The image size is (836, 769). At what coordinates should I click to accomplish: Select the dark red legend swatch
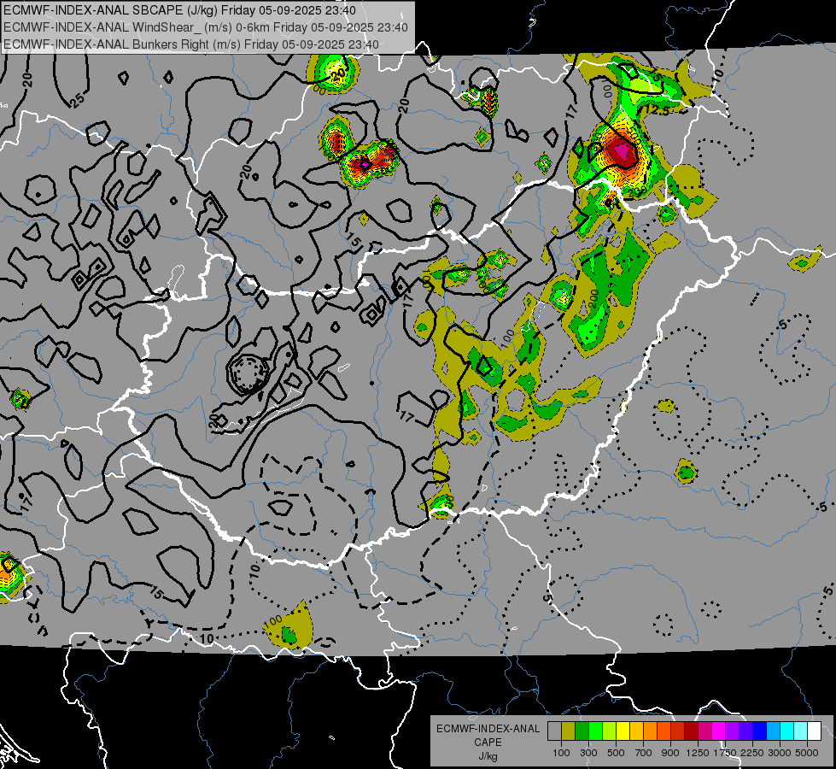691,731
